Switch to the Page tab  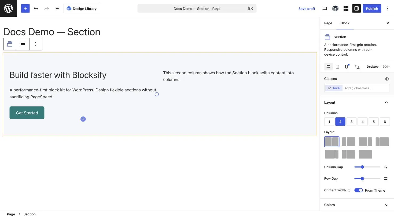[x=328, y=23]
